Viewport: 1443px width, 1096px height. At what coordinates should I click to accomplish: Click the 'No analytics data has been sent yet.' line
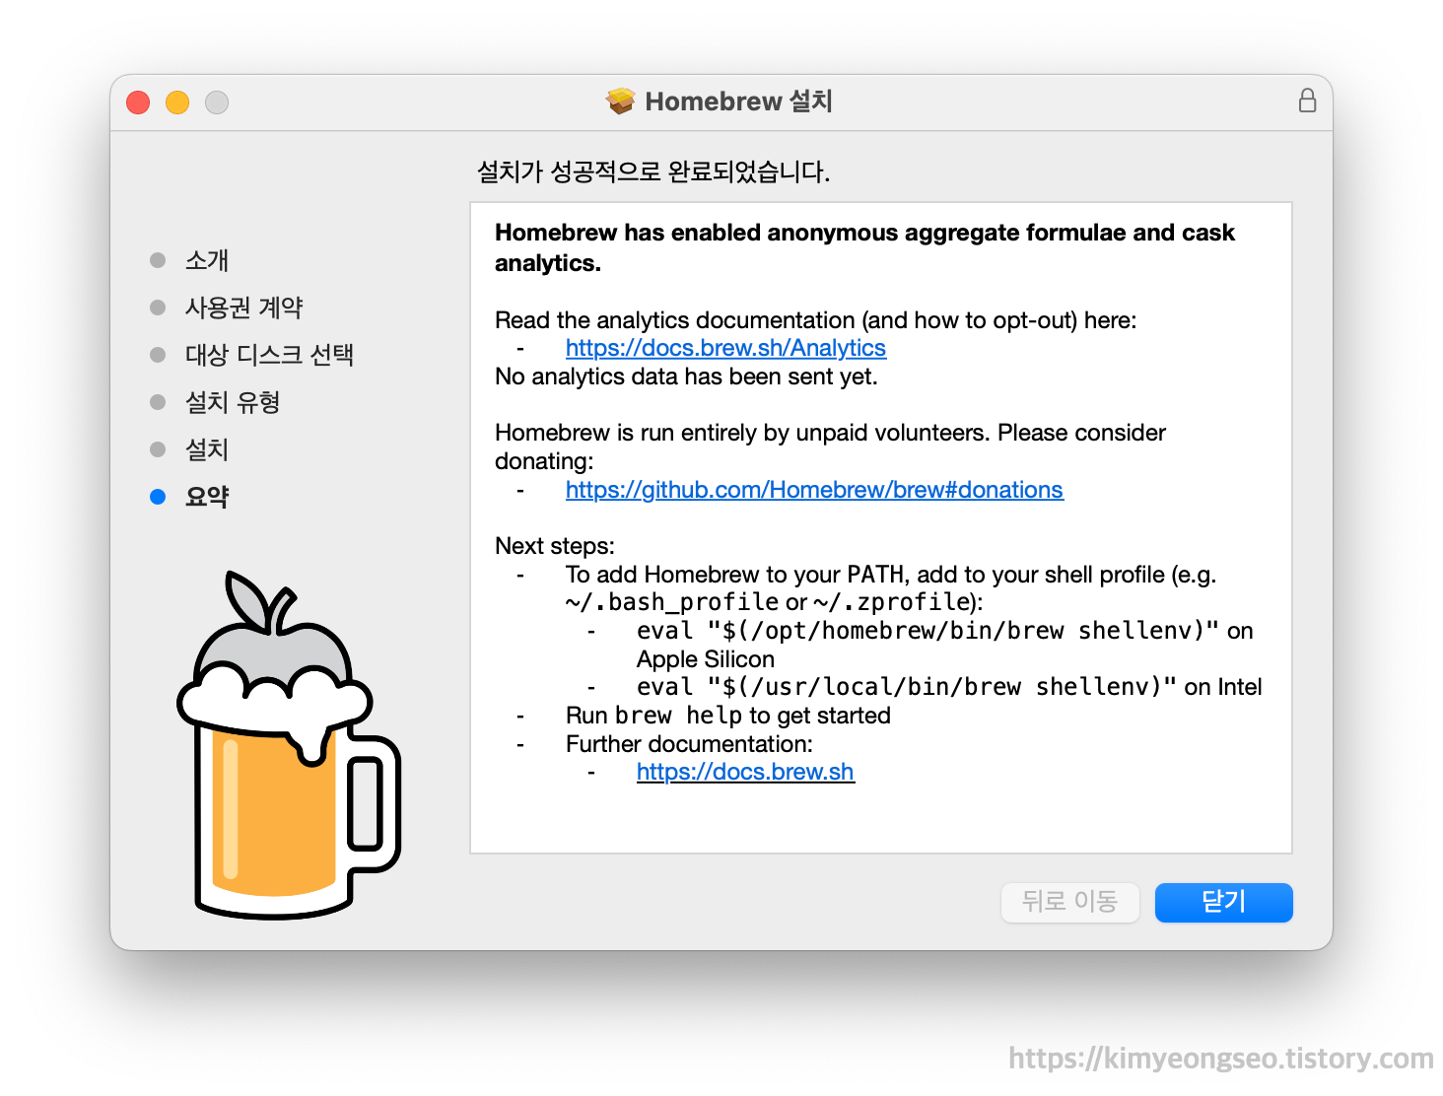pos(686,377)
